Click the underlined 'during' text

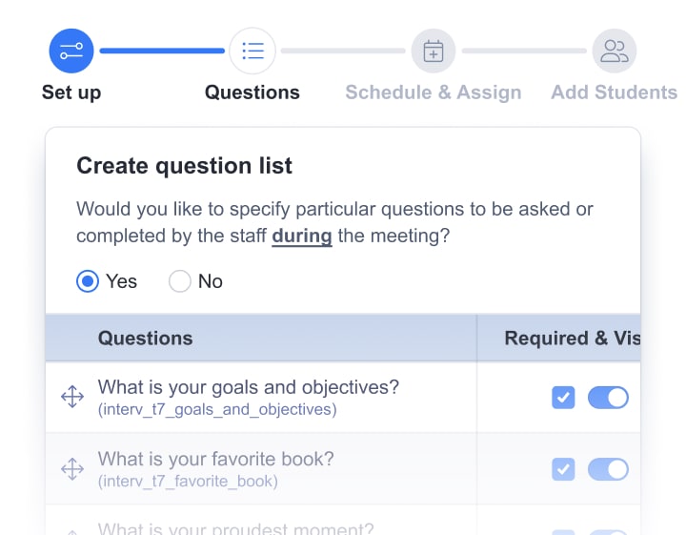point(302,236)
